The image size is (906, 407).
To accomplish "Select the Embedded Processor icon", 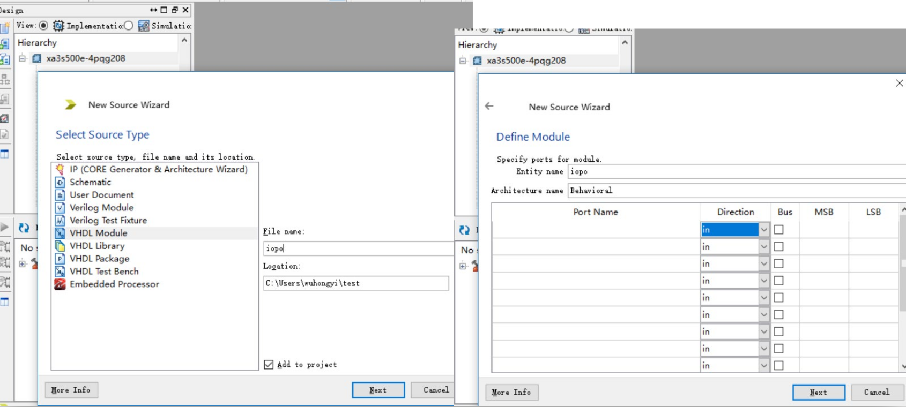I will pos(60,284).
